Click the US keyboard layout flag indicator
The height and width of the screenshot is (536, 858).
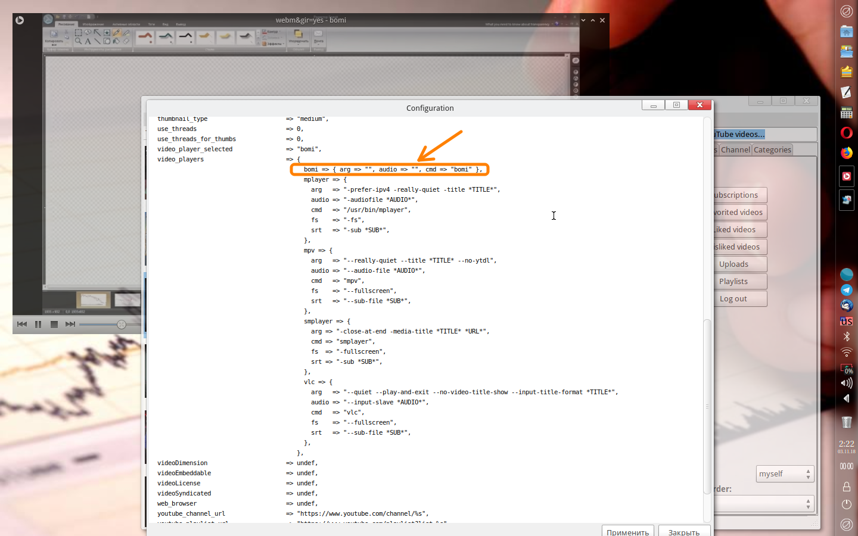847,321
